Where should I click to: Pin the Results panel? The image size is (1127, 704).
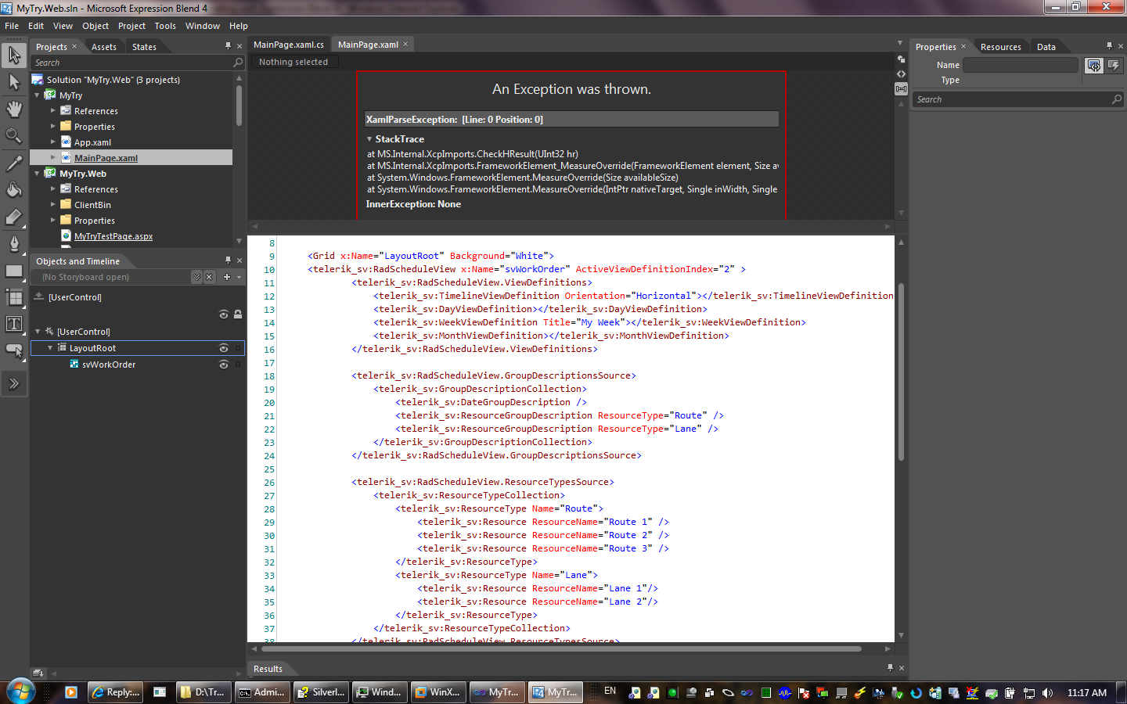pos(890,668)
